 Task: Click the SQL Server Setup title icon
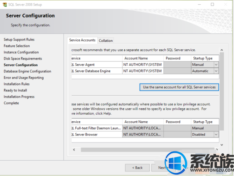5,5
